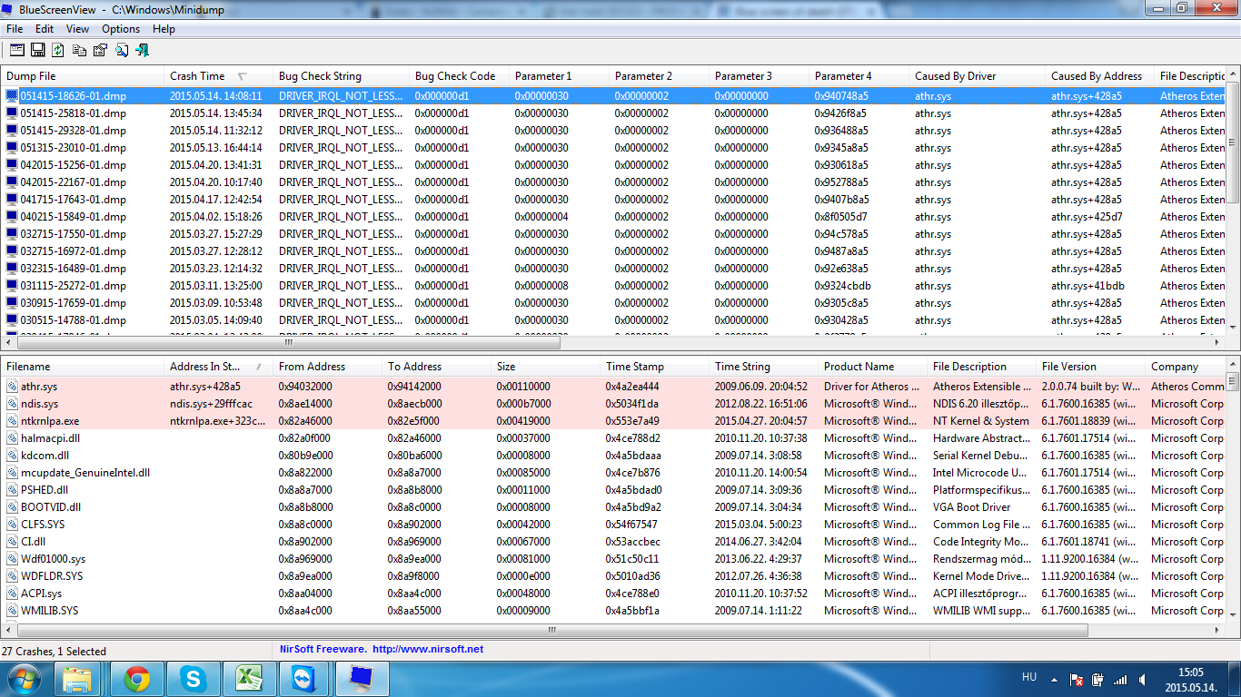This screenshot has width=1241, height=697.
Task: Open the File menu
Action: coord(15,29)
